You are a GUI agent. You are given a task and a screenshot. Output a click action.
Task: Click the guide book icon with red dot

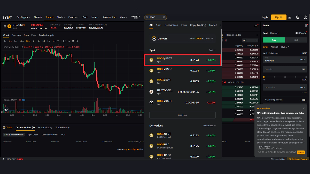click(x=256, y=26)
